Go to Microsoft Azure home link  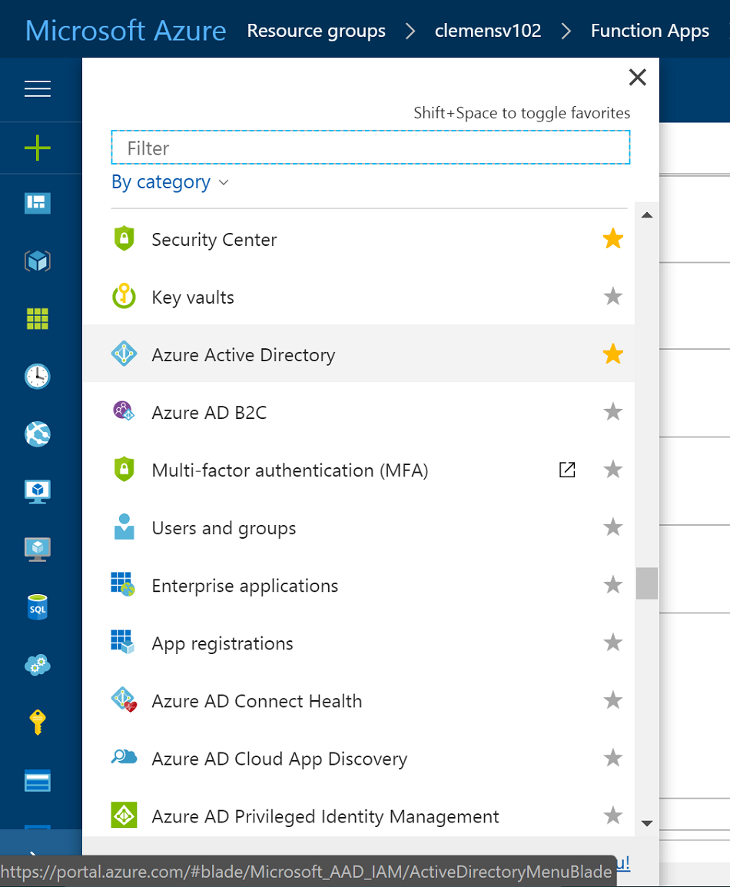tap(125, 31)
